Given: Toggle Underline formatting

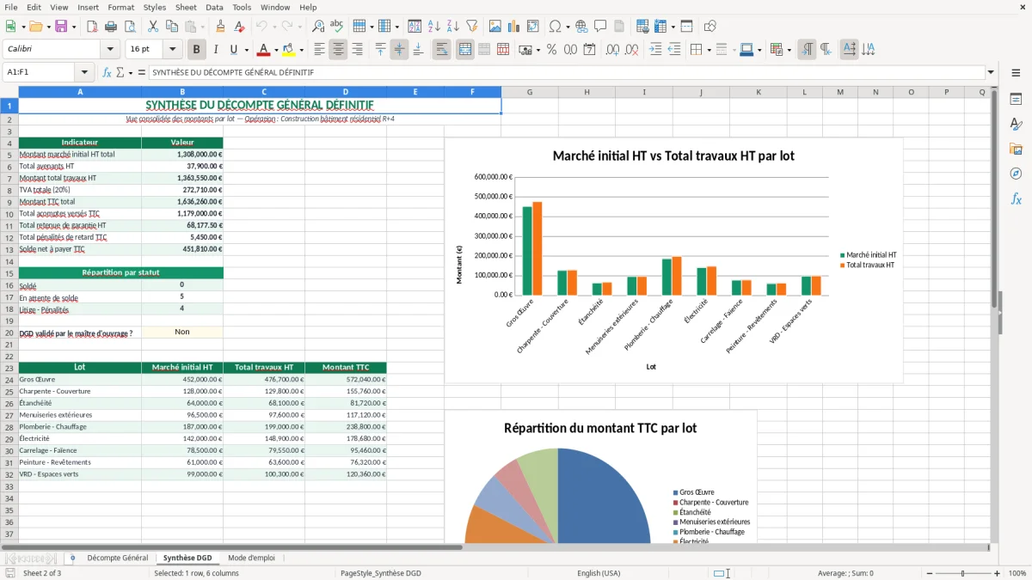Looking at the screenshot, I should click(234, 50).
